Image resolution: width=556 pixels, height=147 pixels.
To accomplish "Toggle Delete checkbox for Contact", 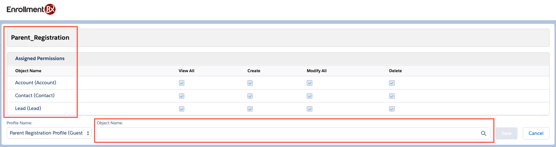I will (392, 96).
